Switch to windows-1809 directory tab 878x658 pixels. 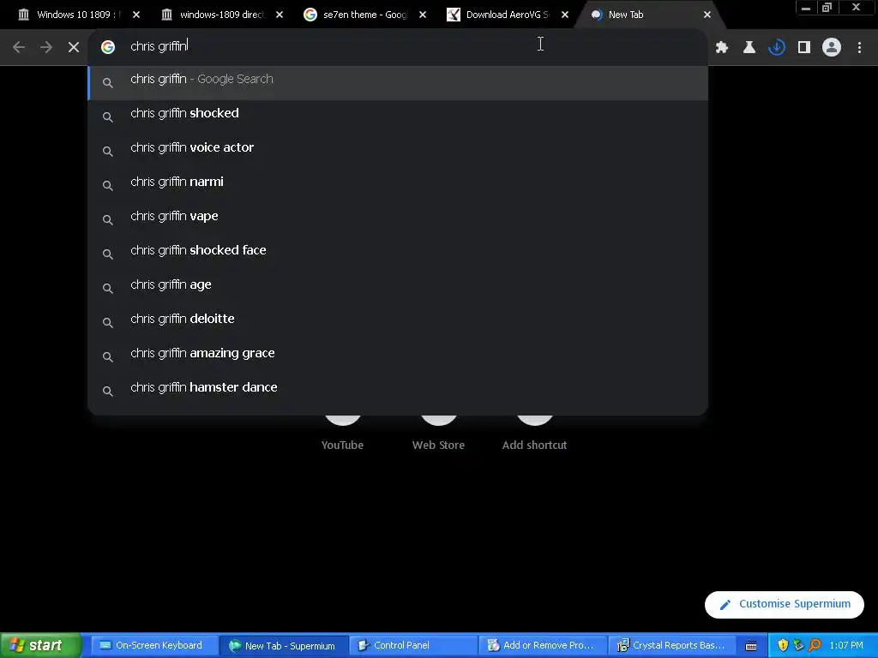[219, 15]
